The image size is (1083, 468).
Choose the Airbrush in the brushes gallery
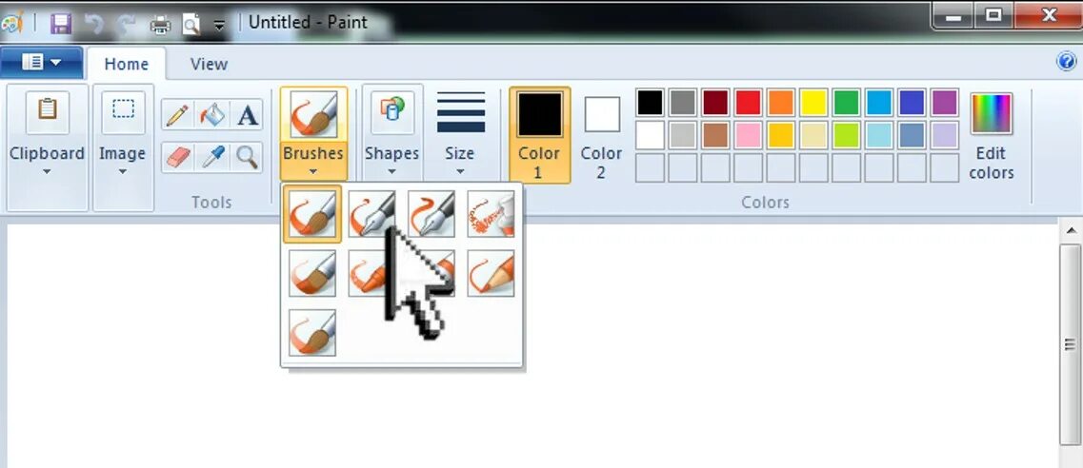(x=491, y=214)
